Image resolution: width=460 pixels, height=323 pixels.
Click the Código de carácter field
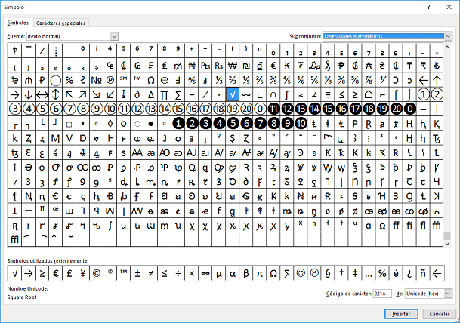point(382,294)
